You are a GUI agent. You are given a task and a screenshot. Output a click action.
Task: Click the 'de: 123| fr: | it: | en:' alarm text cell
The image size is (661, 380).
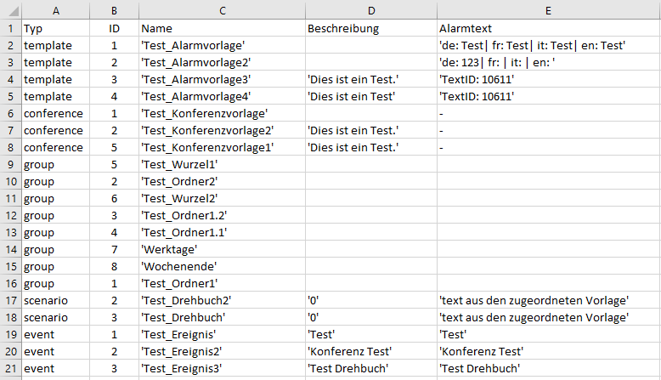click(x=548, y=62)
